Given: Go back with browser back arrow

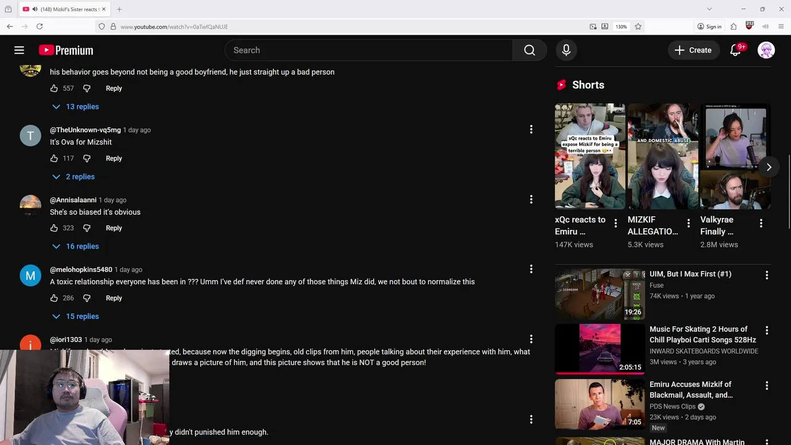Looking at the screenshot, I should pyautogui.click(x=10, y=27).
